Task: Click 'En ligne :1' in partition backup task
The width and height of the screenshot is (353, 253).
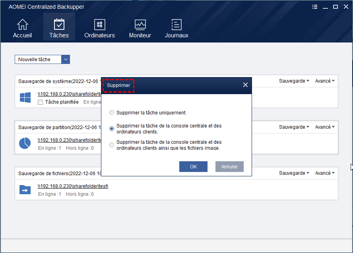Action: coord(50,148)
